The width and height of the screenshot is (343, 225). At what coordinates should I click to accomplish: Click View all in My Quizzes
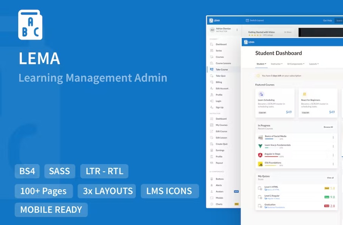pyautogui.click(x=330, y=178)
